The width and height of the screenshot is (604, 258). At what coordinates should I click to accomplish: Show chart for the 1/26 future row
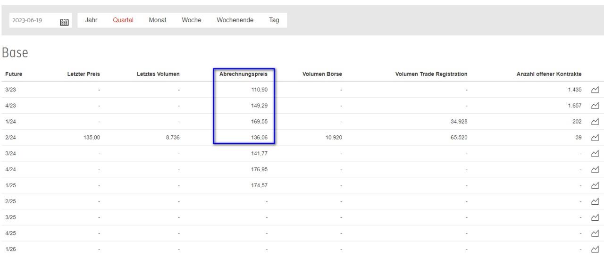[595, 249]
